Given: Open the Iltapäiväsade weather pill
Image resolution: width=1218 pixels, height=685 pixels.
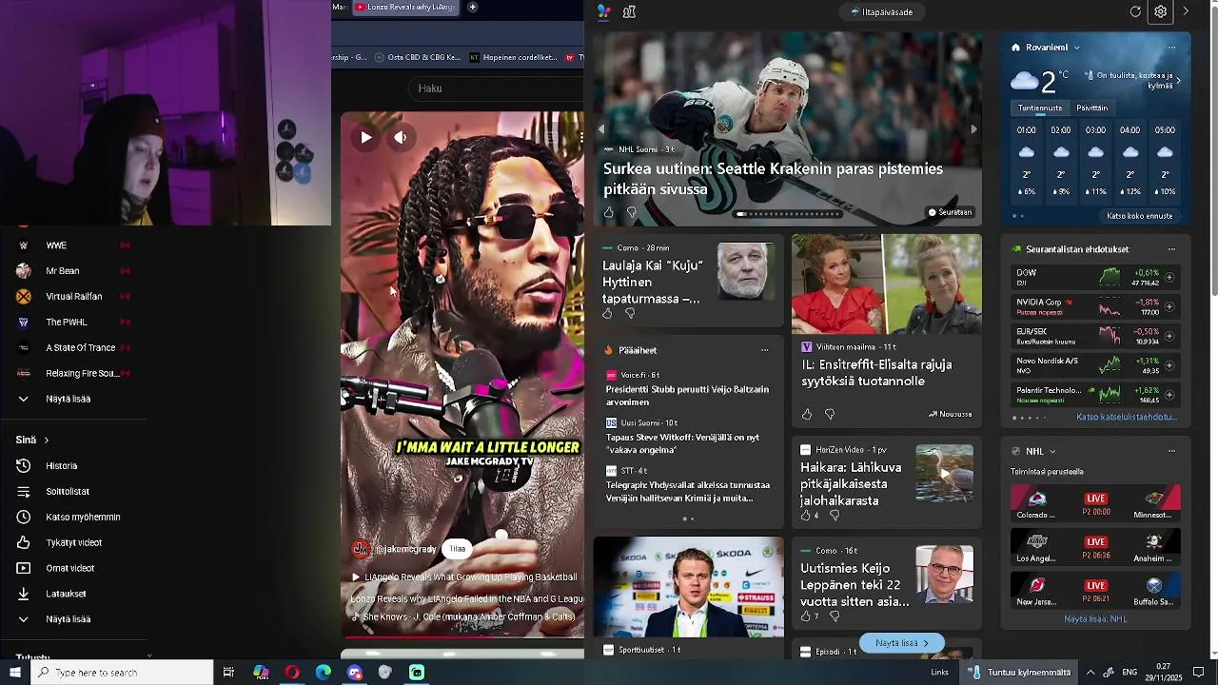Looking at the screenshot, I should [880, 11].
